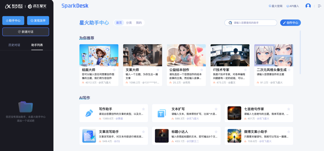Click the AI写作 section heading

tap(85, 98)
